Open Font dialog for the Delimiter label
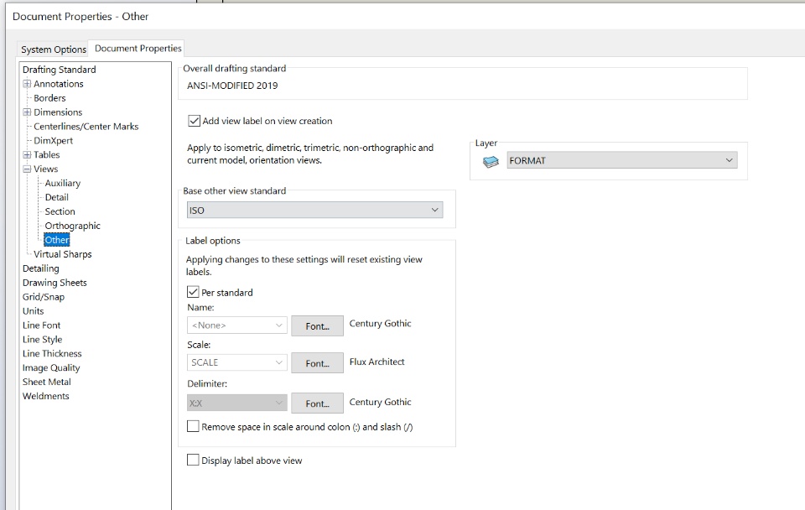 (x=317, y=403)
